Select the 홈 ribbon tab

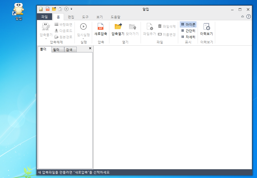(58, 17)
